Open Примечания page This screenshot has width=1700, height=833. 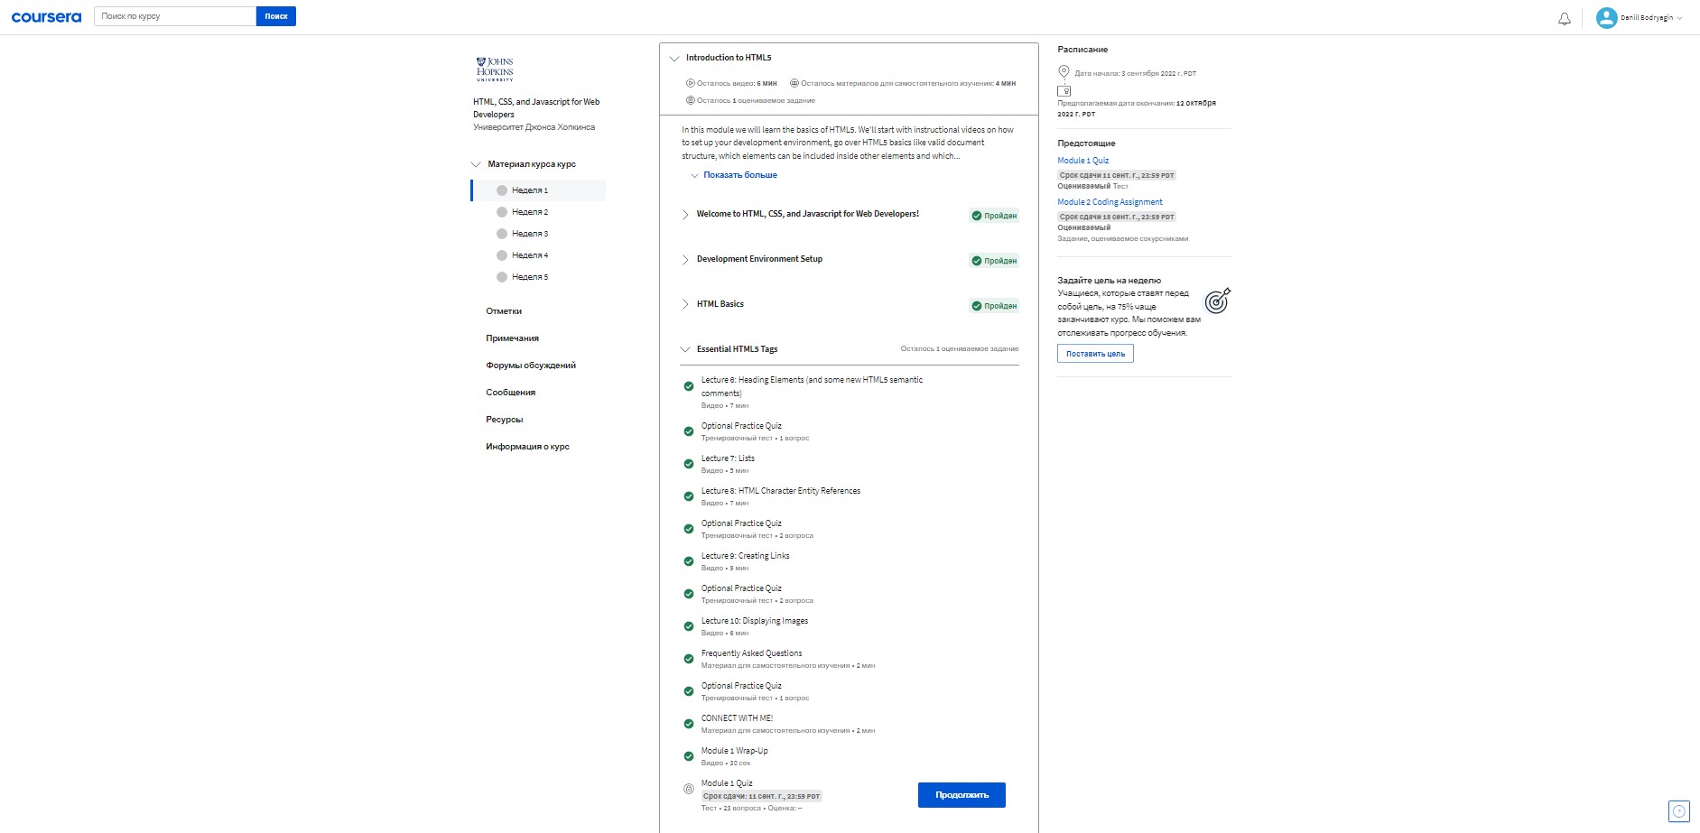coord(512,338)
